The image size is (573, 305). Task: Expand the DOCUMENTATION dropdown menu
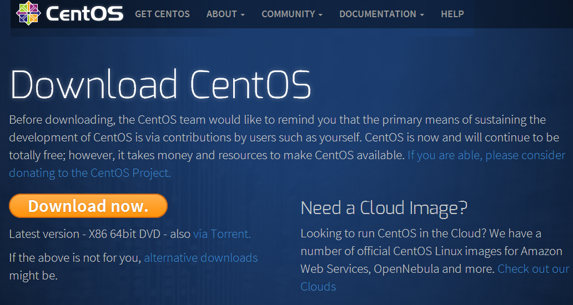pyautogui.click(x=381, y=14)
